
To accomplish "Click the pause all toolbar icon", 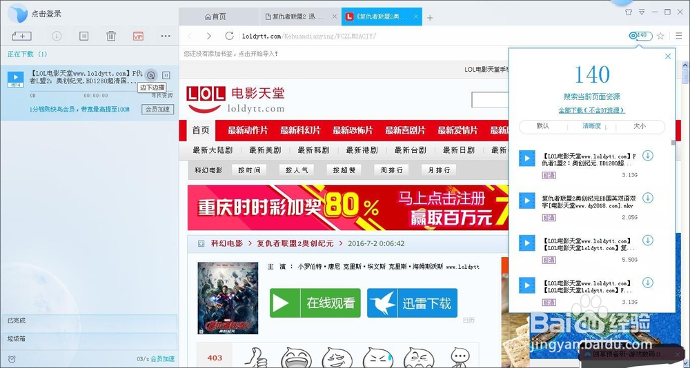I will point(84,36).
